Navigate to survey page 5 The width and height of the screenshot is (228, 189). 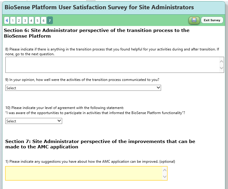(x=37, y=20)
